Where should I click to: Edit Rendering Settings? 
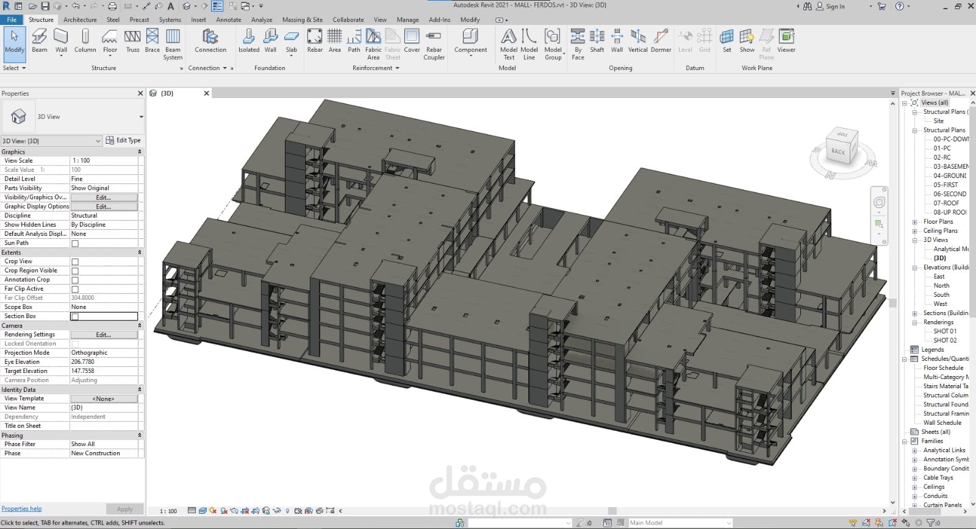[x=104, y=335]
